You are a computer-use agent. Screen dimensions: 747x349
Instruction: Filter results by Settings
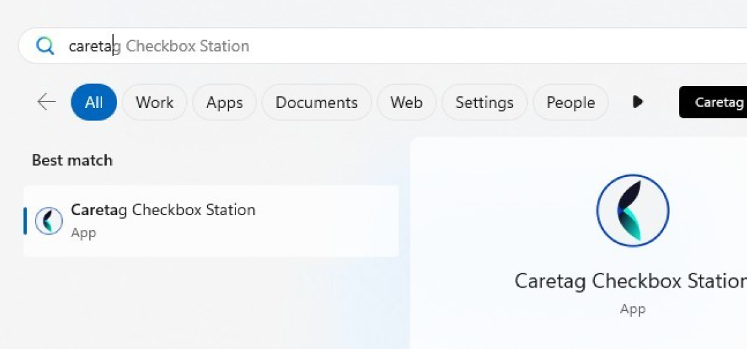484,102
